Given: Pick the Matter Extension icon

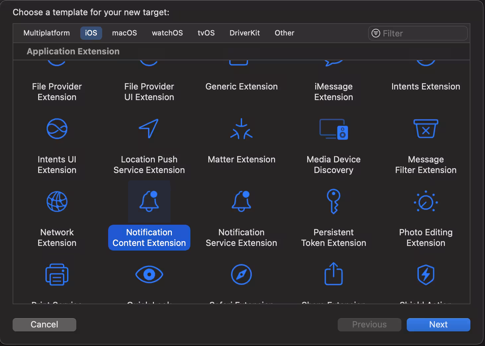Looking at the screenshot, I should [x=241, y=129].
